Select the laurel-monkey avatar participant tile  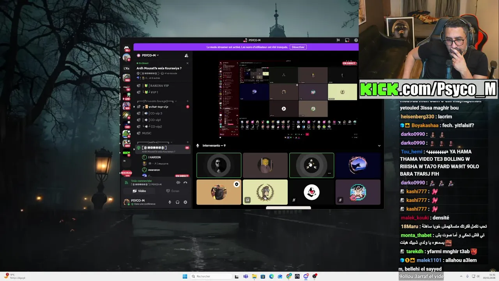pos(265,192)
